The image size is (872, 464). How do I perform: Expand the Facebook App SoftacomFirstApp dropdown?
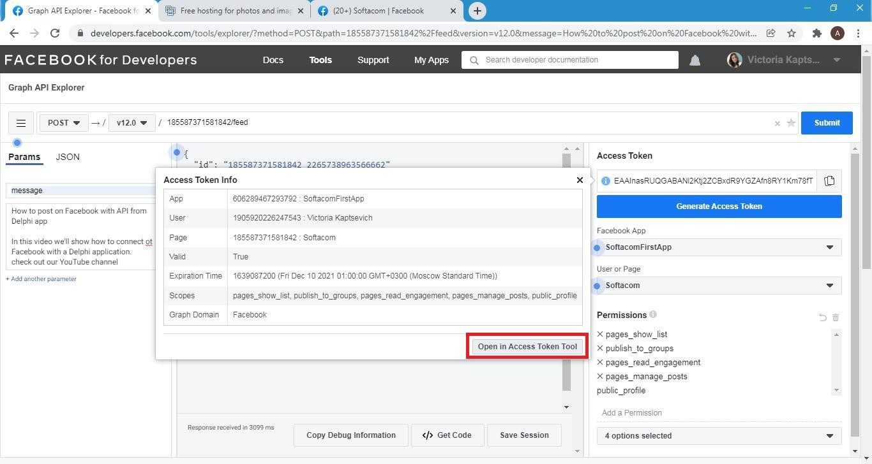719,247
